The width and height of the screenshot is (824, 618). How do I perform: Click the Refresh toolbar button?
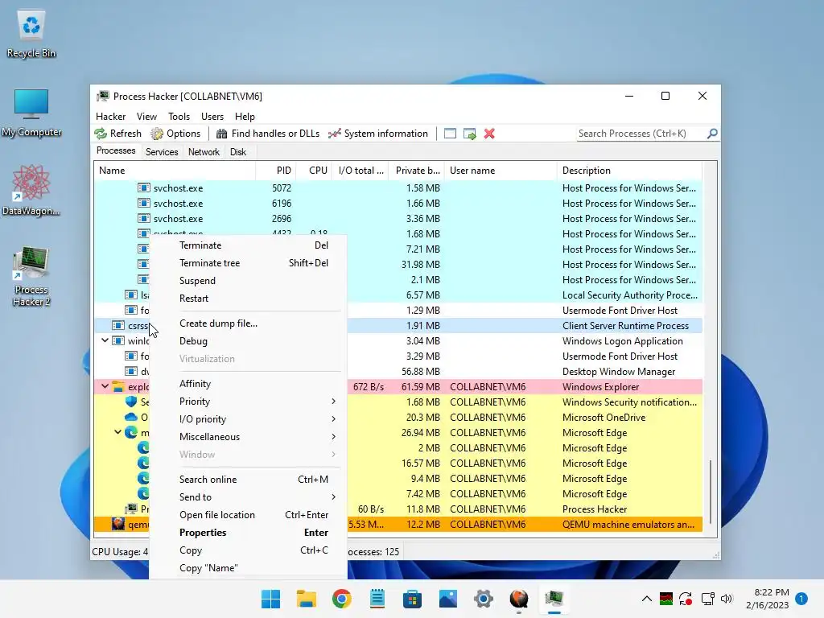coord(118,134)
